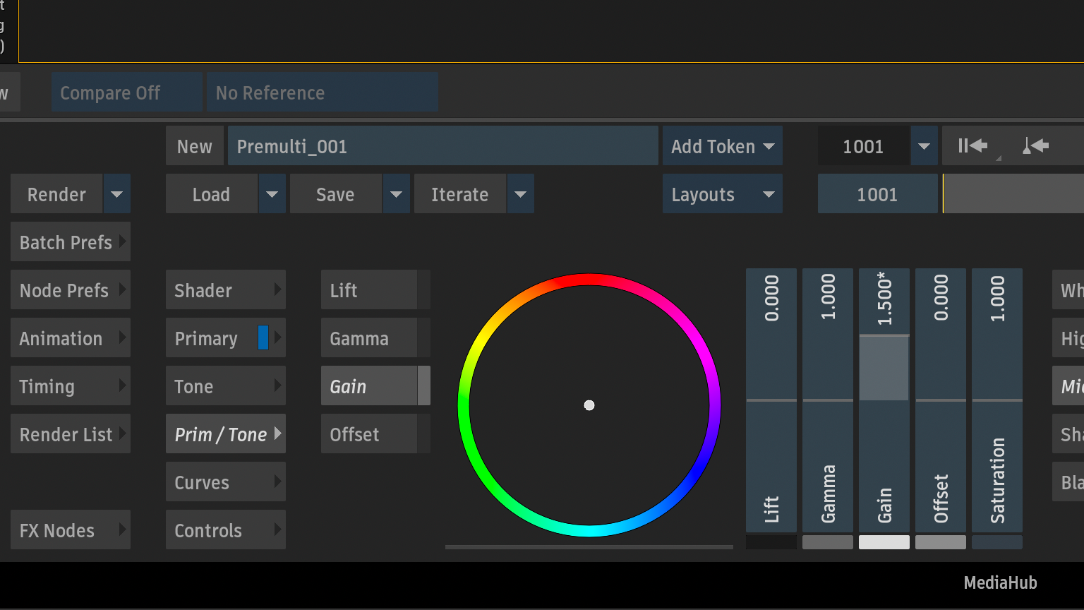Click the Saturation vertical slider

[x=997, y=400]
